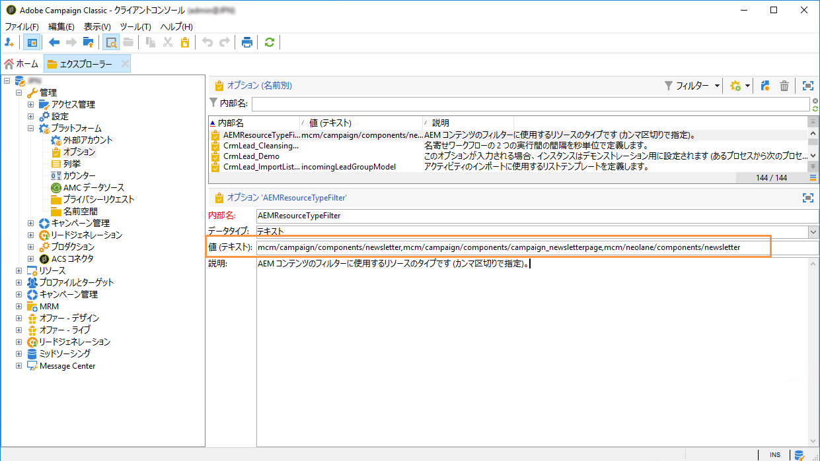Open list configuration via orange lines icon
820x461 pixels.
813,178
